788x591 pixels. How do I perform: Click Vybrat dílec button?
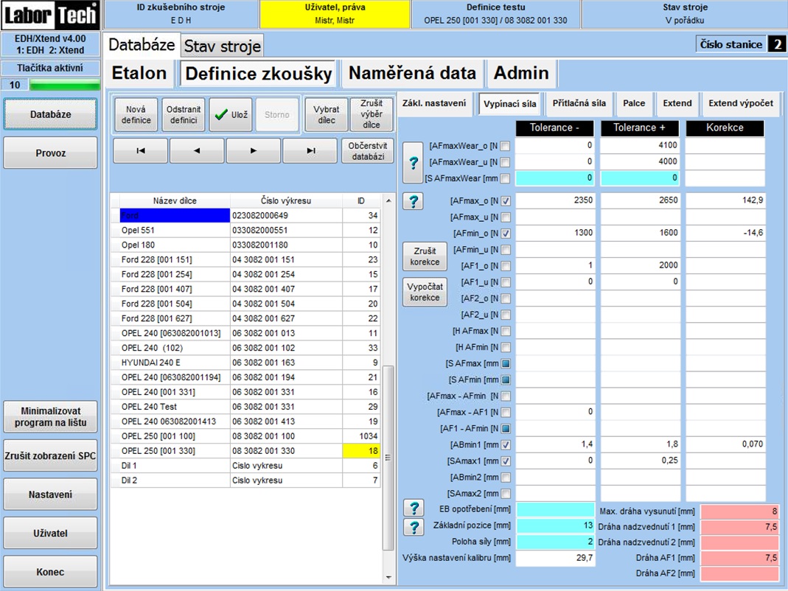pos(326,114)
